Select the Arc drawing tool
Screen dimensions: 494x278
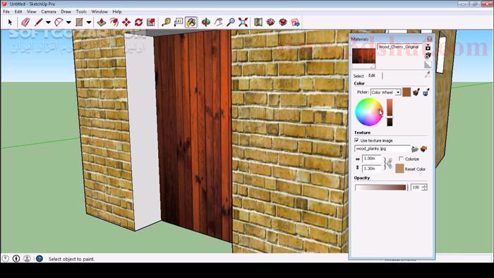[59, 23]
